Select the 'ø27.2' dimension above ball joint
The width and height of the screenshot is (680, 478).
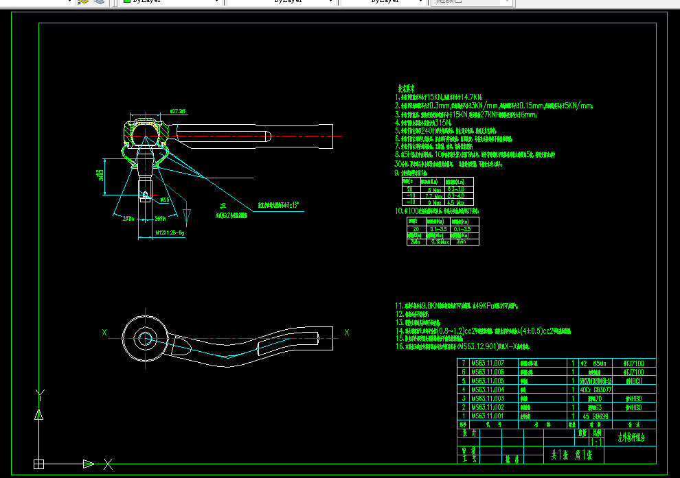pos(178,111)
